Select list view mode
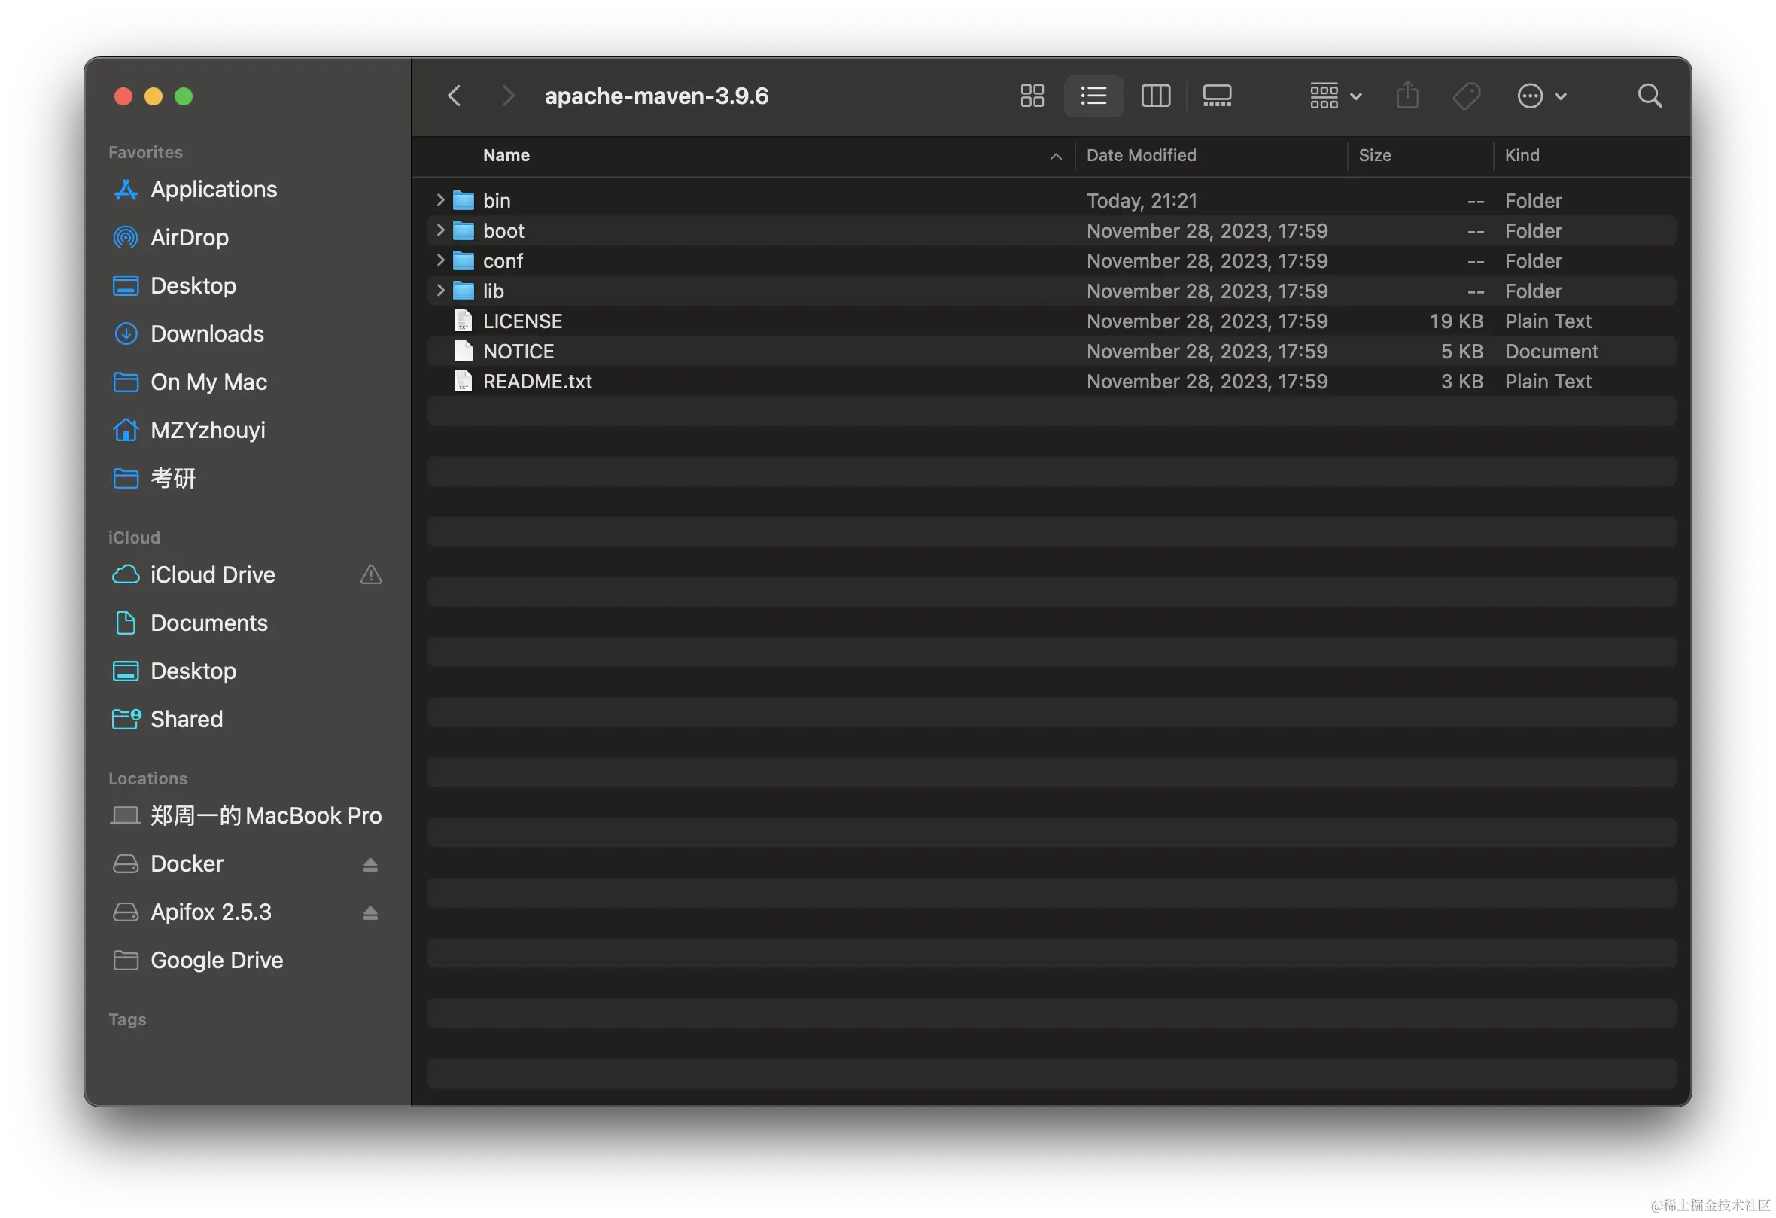 click(1093, 96)
